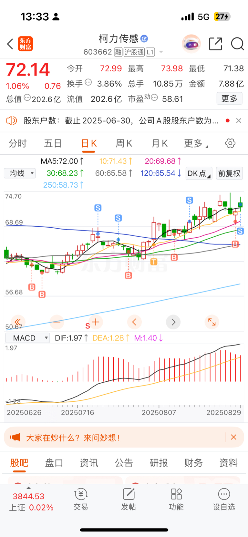Open 功能 grid in the bottom bar
Viewport: 248px width, 537px height.
coord(176,499)
